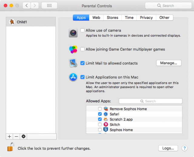
Task: Add a new user with plus button
Action: click(x=9, y=136)
